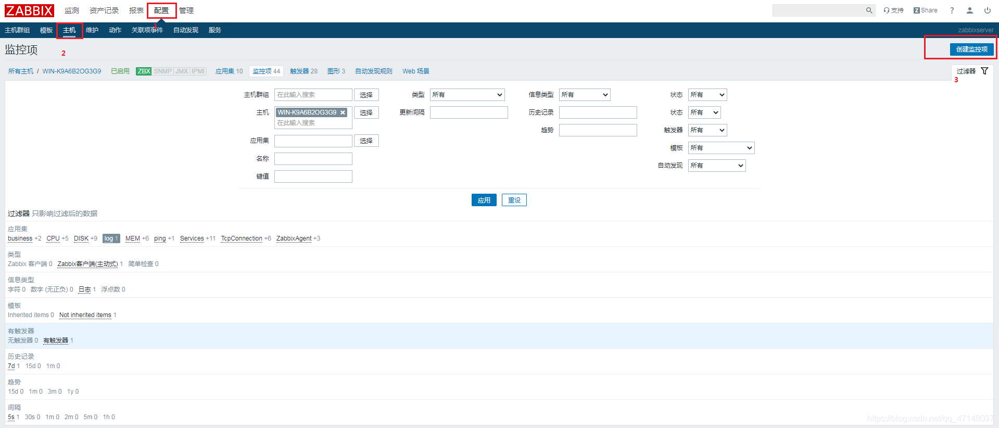999x428 pixels.
Task: Click the ZBX availability badge
Action: click(144, 71)
